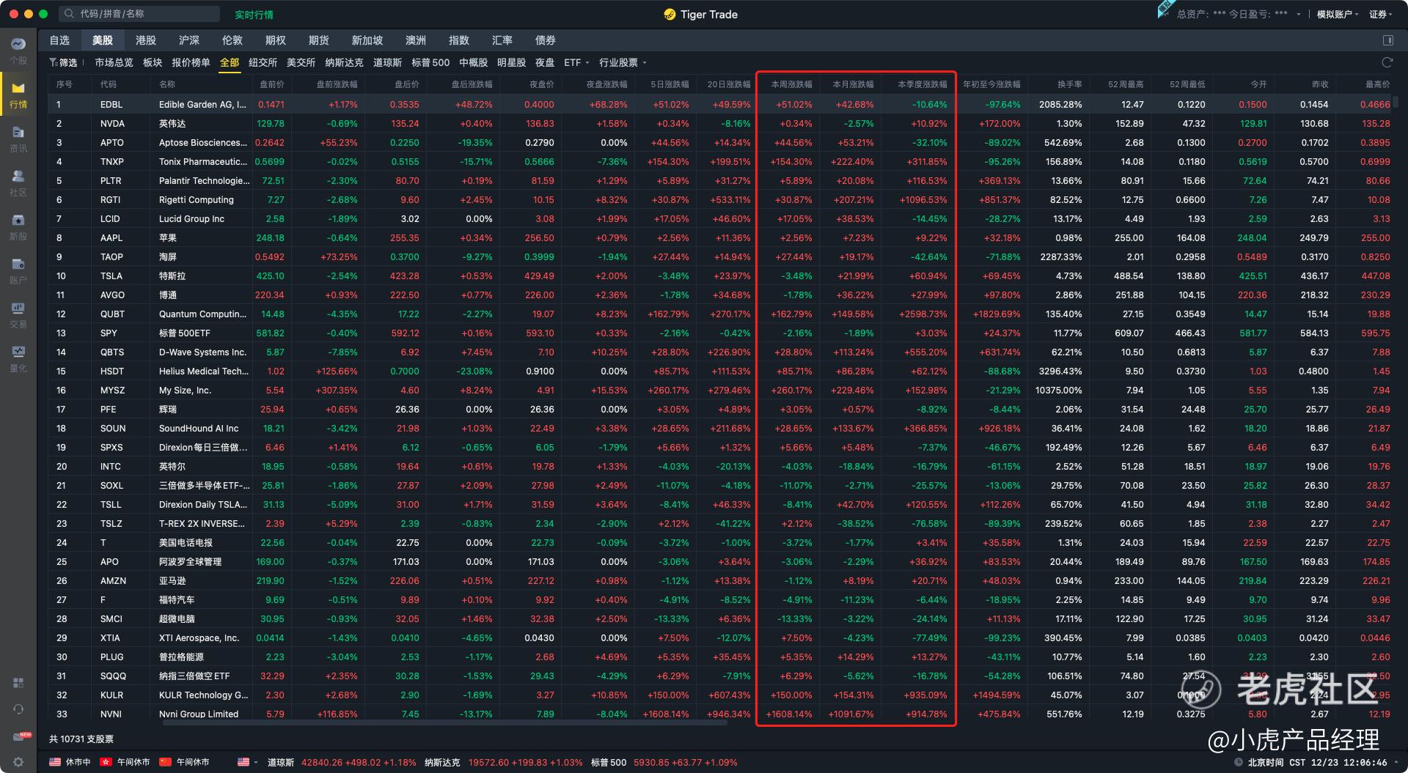Click the stock code search field
The image size is (1408, 773).
[x=139, y=14]
